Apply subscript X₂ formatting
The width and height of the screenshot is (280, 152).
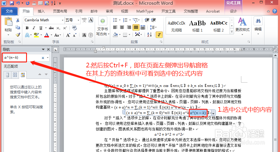tap(58, 28)
